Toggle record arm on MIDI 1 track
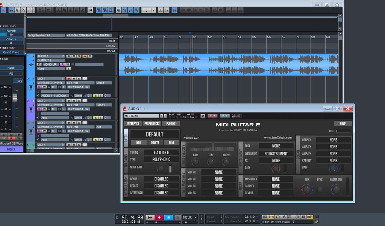This screenshot has width=385, height=226. (x=69, y=79)
